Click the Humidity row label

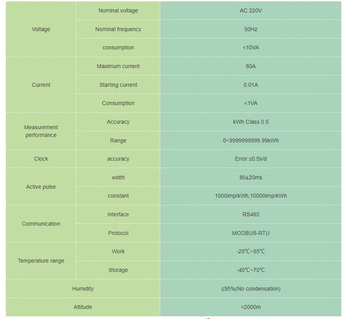click(x=83, y=289)
